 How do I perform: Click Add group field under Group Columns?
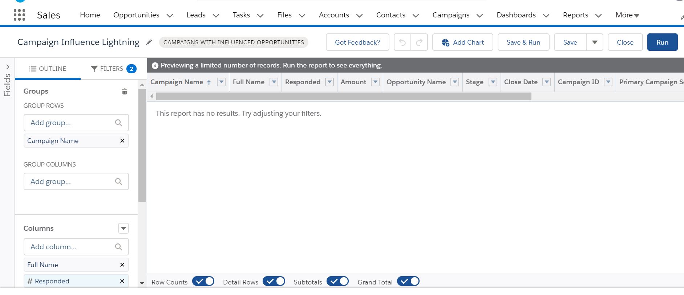click(76, 181)
